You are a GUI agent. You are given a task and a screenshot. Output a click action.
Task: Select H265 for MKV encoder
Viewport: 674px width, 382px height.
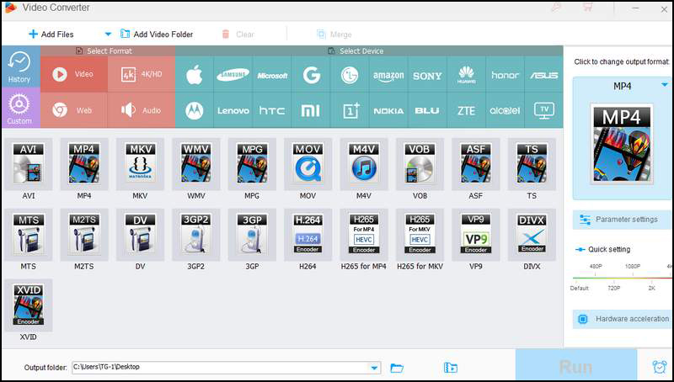420,235
